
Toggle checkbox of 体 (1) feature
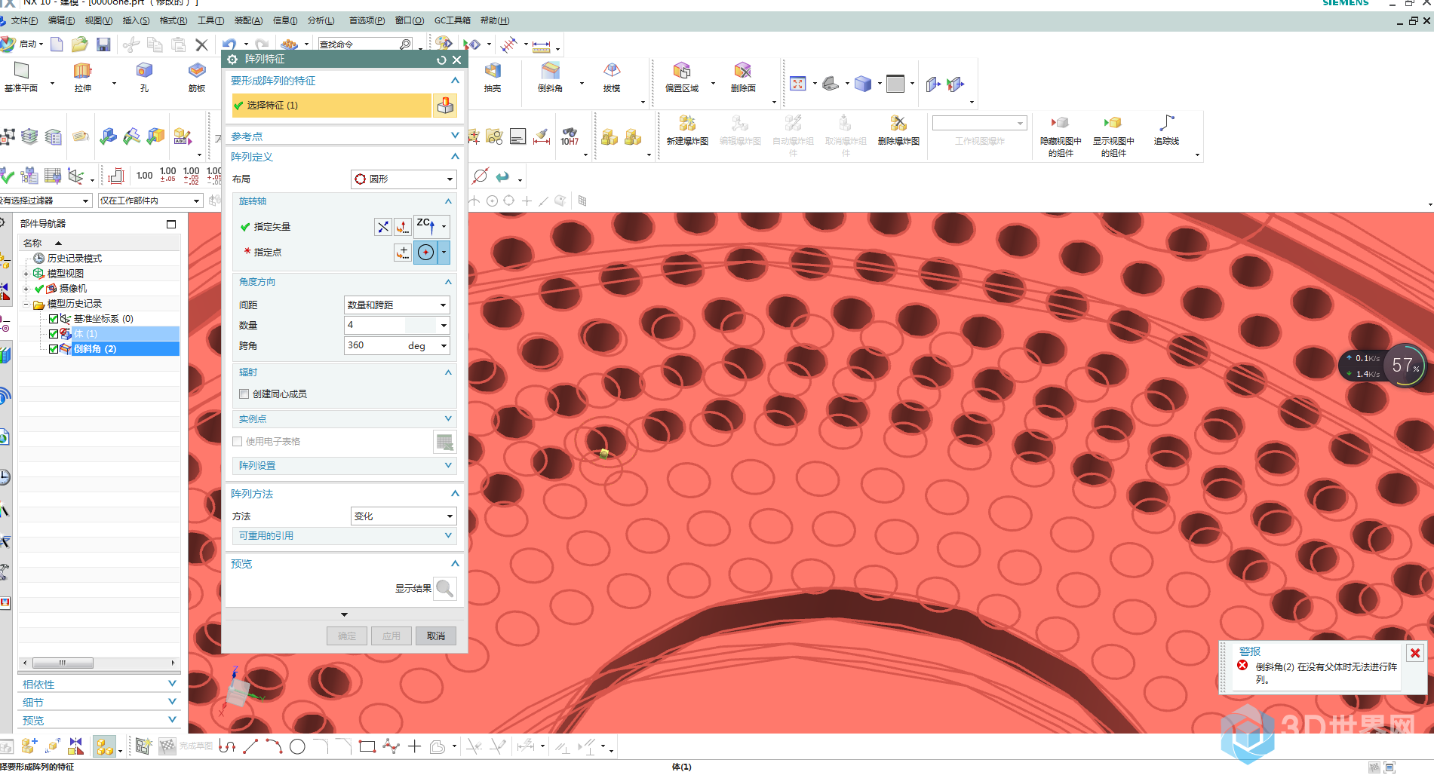[x=54, y=334]
